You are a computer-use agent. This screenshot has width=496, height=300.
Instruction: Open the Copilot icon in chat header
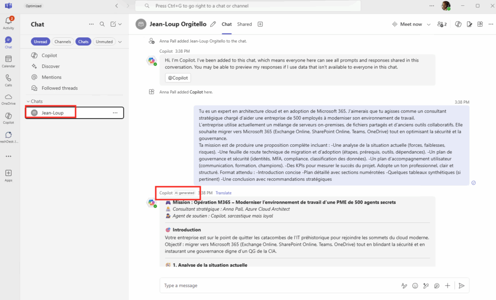coord(458,24)
